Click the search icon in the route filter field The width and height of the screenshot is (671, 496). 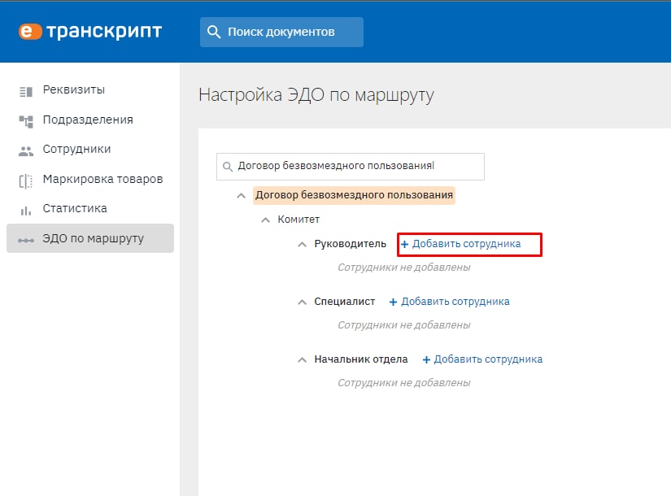click(228, 167)
